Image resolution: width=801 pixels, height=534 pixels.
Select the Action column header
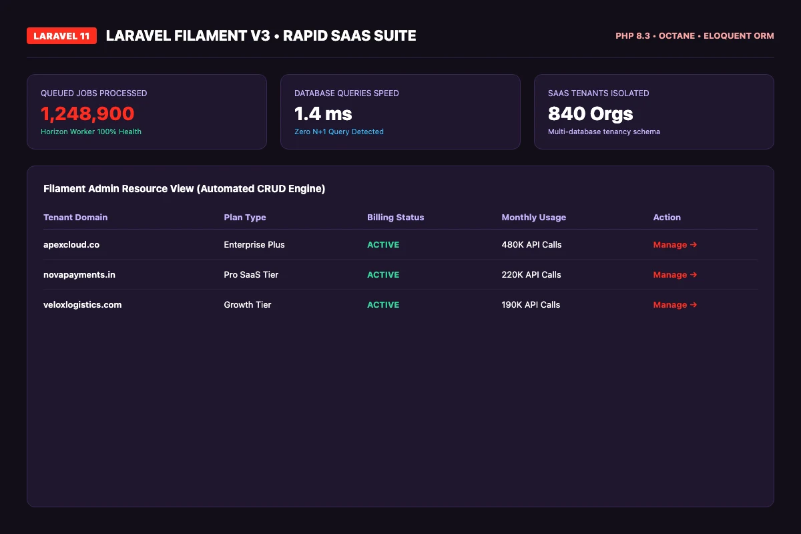(x=667, y=218)
